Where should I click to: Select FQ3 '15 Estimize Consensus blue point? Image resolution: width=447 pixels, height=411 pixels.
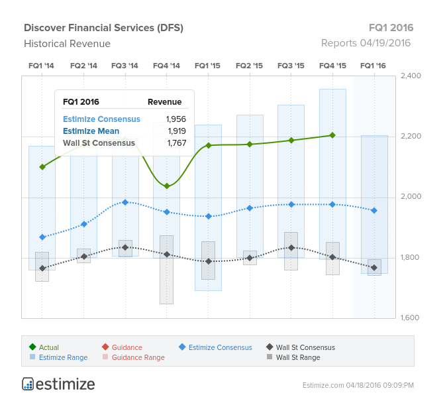click(x=291, y=204)
